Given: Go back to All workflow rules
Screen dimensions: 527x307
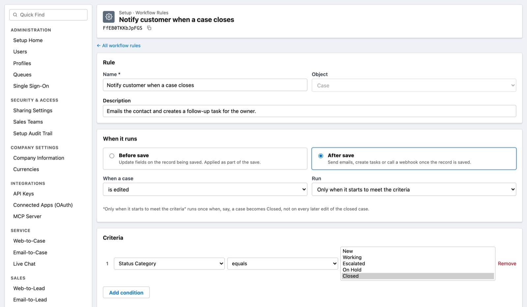Looking at the screenshot, I should coord(119,46).
